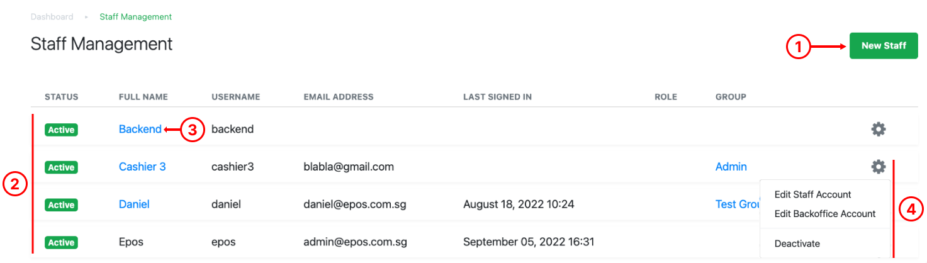Click the Last Signed In column header
The height and width of the screenshot is (263, 927).
click(x=498, y=97)
